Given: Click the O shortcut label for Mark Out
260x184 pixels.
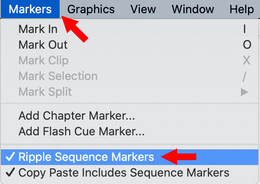Looking at the screenshot, I should pyautogui.click(x=247, y=45).
